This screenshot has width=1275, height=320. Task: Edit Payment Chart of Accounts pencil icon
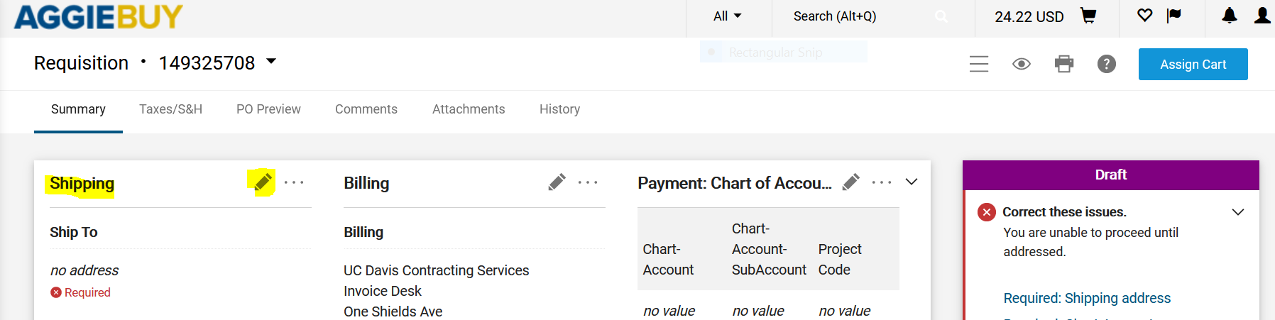(850, 182)
